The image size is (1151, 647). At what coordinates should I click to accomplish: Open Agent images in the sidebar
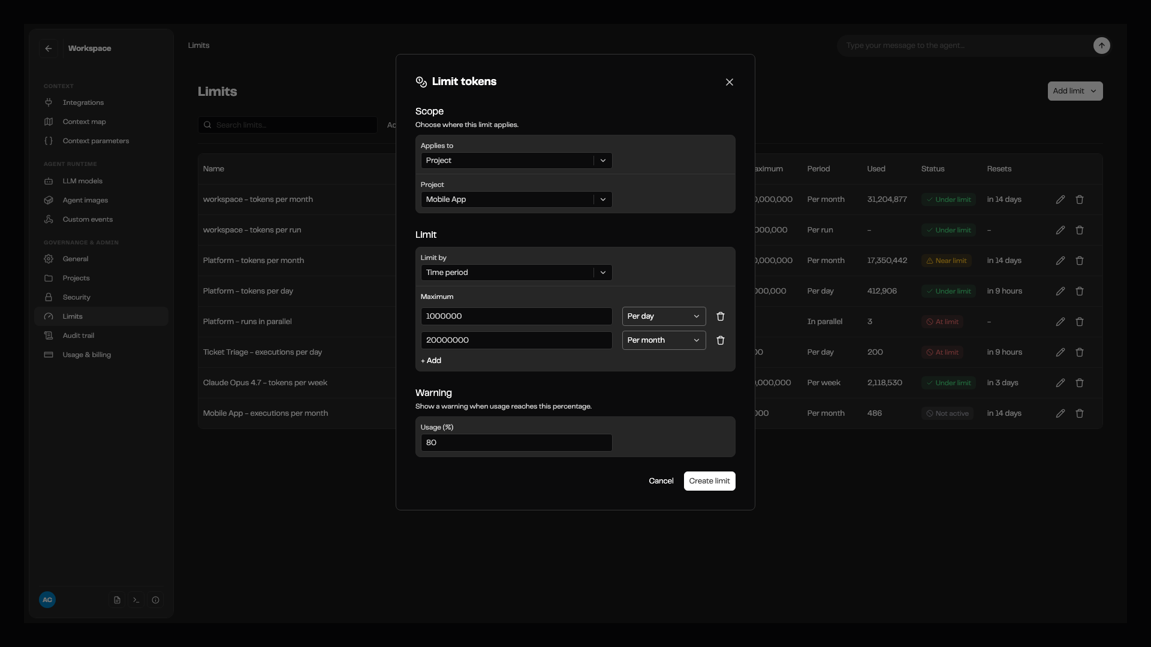tap(101, 200)
